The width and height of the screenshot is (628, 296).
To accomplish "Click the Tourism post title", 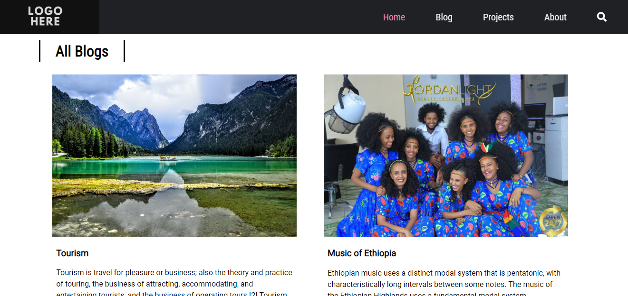I will click(72, 253).
